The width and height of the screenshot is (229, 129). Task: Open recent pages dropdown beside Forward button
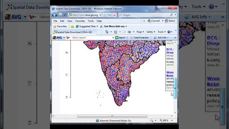click(64, 15)
